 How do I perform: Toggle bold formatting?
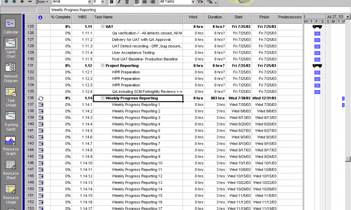(111, 2)
